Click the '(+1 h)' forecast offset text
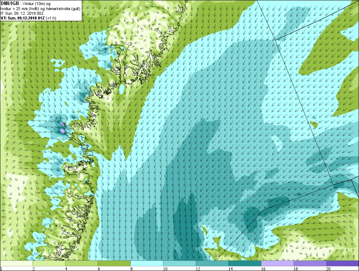 (51, 18)
